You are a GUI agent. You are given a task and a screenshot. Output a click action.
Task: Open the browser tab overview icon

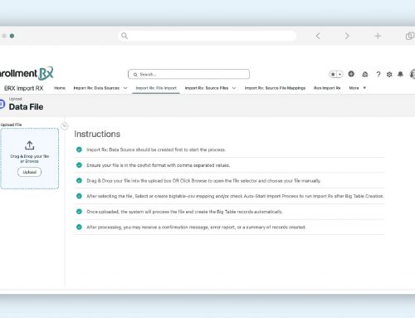[x=410, y=36]
